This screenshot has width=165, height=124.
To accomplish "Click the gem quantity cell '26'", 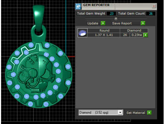I will (x=125, y=35).
